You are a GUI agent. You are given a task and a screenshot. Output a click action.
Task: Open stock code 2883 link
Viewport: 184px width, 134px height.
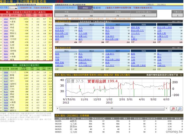pos(6,33)
